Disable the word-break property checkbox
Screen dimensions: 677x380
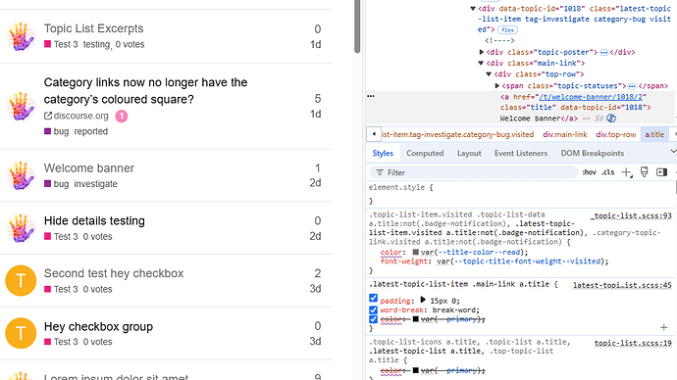tap(374, 309)
